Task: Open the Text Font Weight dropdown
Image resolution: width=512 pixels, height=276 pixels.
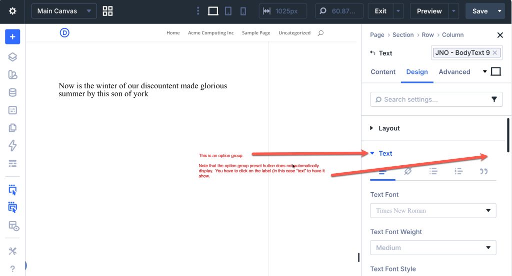Action: 433,248
